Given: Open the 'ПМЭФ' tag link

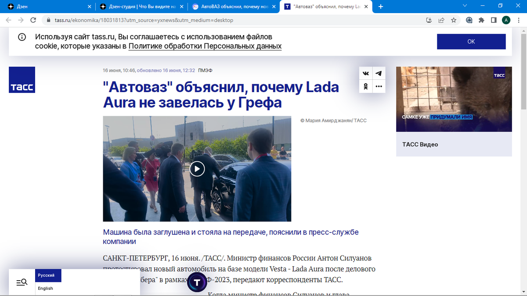Looking at the screenshot, I should 205,70.
